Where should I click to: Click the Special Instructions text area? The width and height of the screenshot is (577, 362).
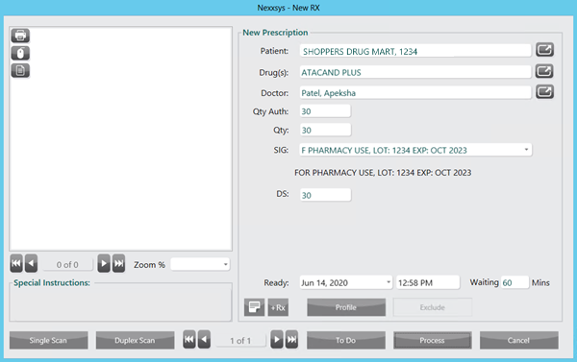tap(121, 304)
